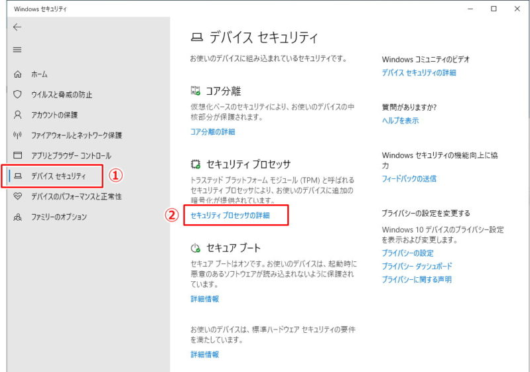
Task: Click the person icon for account protection
Action: 17,115
